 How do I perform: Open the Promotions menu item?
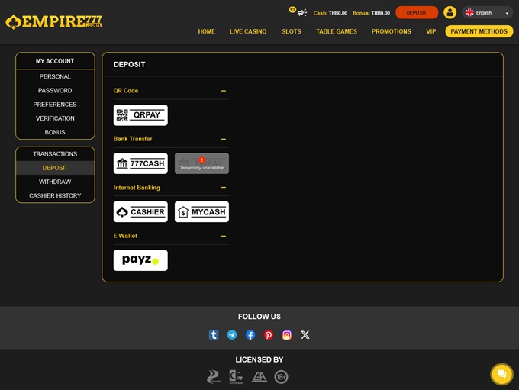point(391,31)
